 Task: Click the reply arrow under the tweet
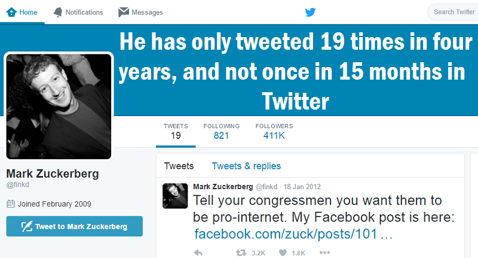[x=198, y=253]
